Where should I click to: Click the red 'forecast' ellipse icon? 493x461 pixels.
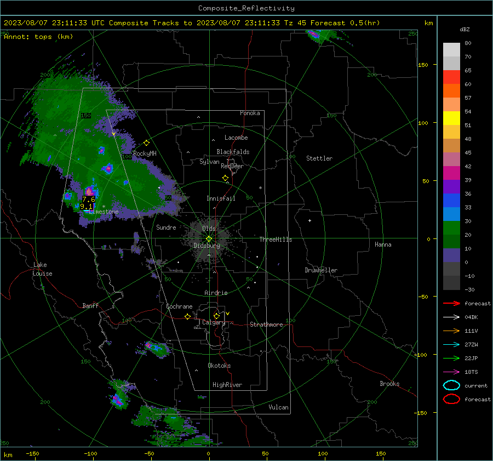click(451, 399)
